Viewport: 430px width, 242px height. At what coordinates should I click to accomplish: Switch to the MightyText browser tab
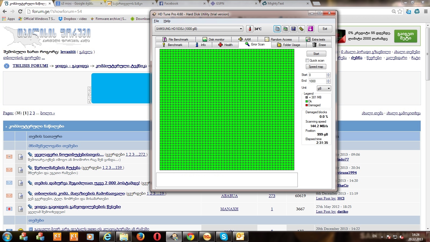coord(285,3)
